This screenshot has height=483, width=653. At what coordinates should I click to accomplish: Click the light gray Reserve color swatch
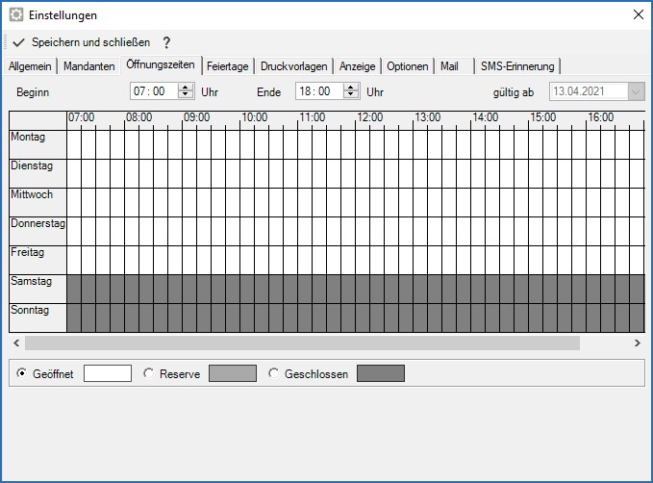tap(233, 373)
